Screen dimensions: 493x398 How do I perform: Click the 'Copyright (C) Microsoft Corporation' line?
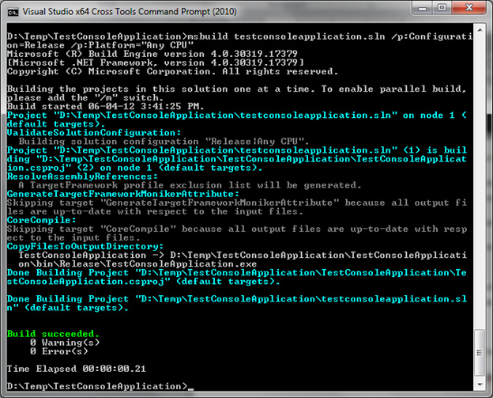pos(172,71)
